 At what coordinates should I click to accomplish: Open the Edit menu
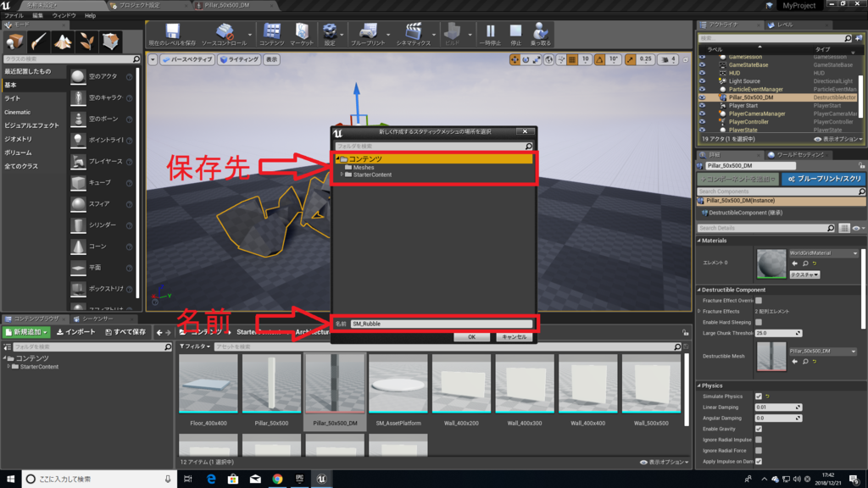(37, 15)
